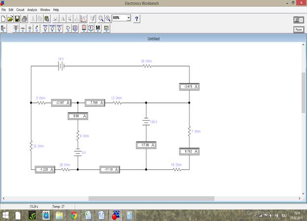This screenshot has height=221, width=307.
Task: Open the Analog ICs parts bin
Action: pos(45,29)
